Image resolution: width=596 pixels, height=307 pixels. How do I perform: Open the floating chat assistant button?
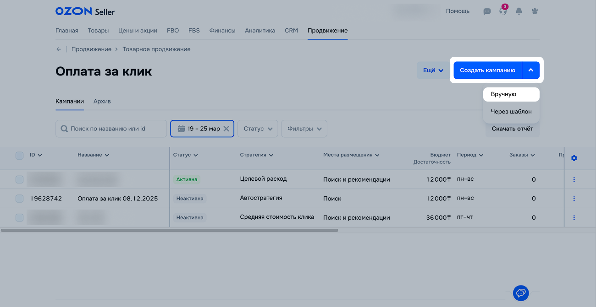521,293
